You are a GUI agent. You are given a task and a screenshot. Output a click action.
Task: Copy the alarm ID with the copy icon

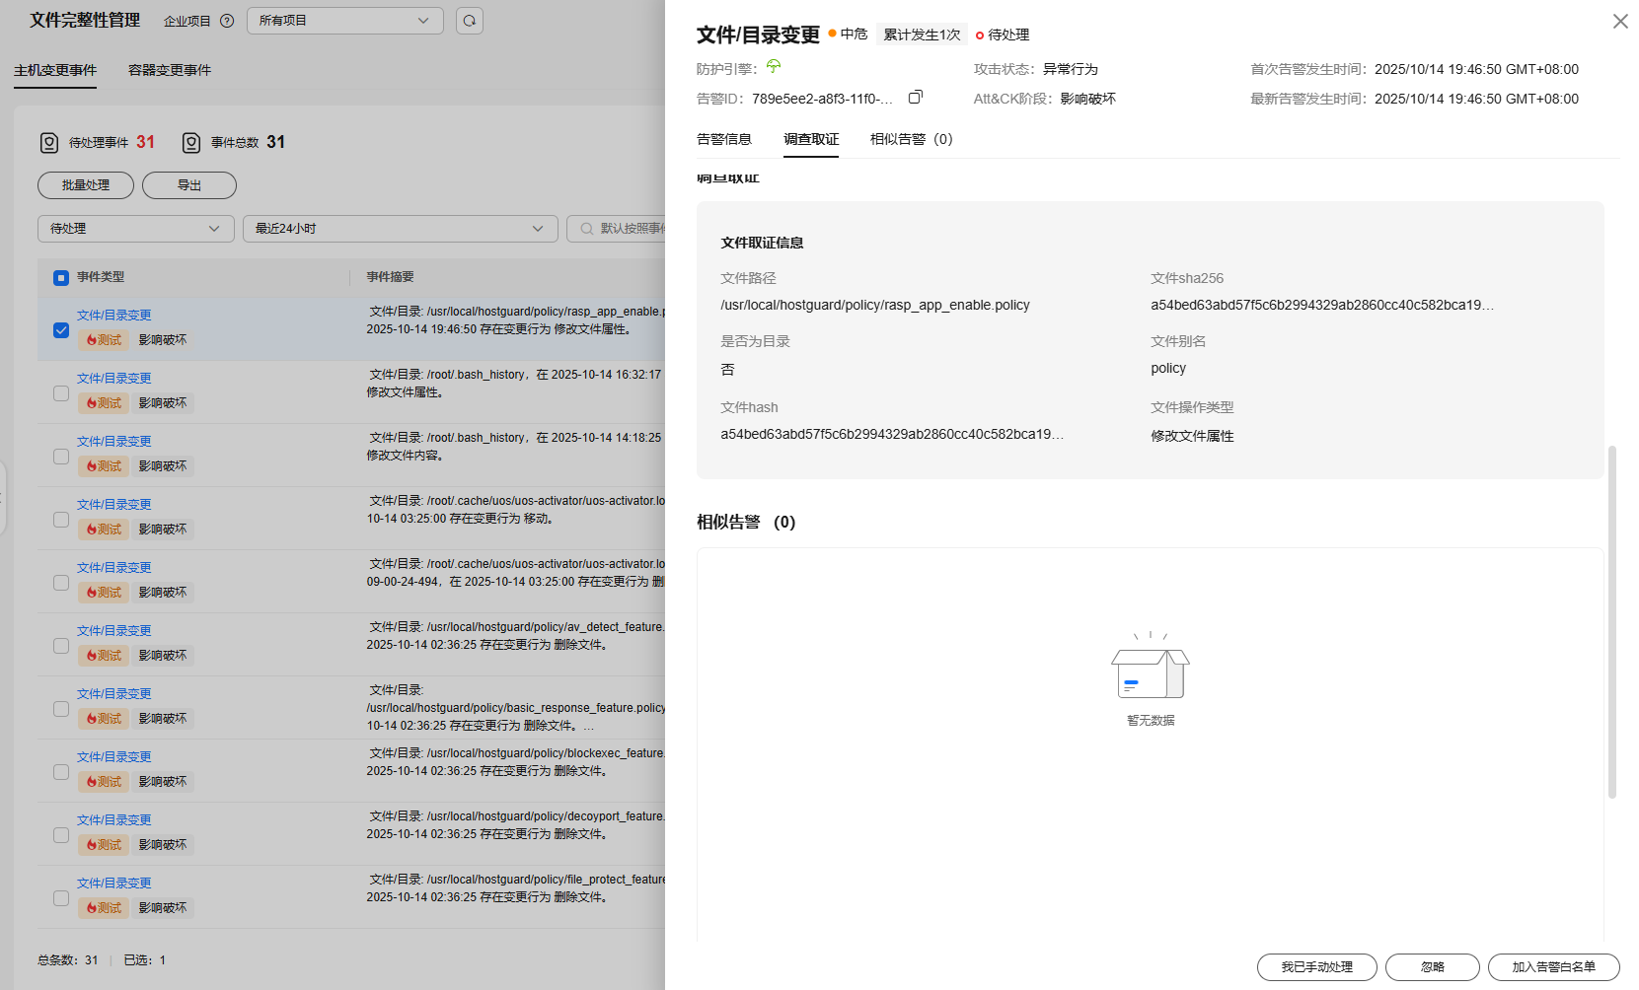click(x=915, y=98)
